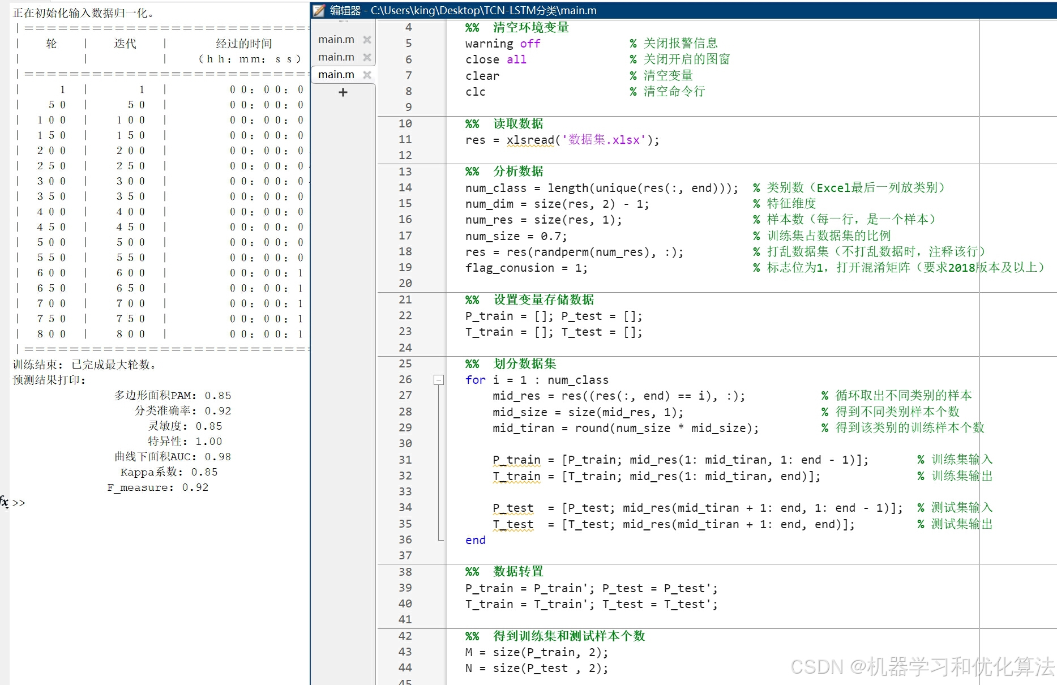
Task: Click '多边形面积PAM: 0.85' result line
Action: 173,395
